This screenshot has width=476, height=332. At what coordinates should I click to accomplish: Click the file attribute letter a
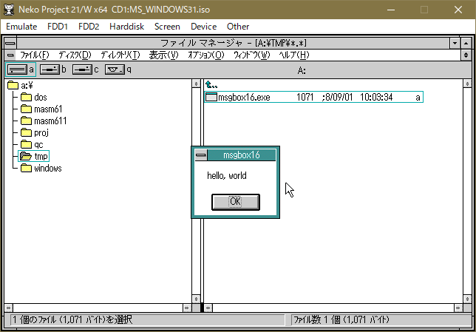click(418, 97)
